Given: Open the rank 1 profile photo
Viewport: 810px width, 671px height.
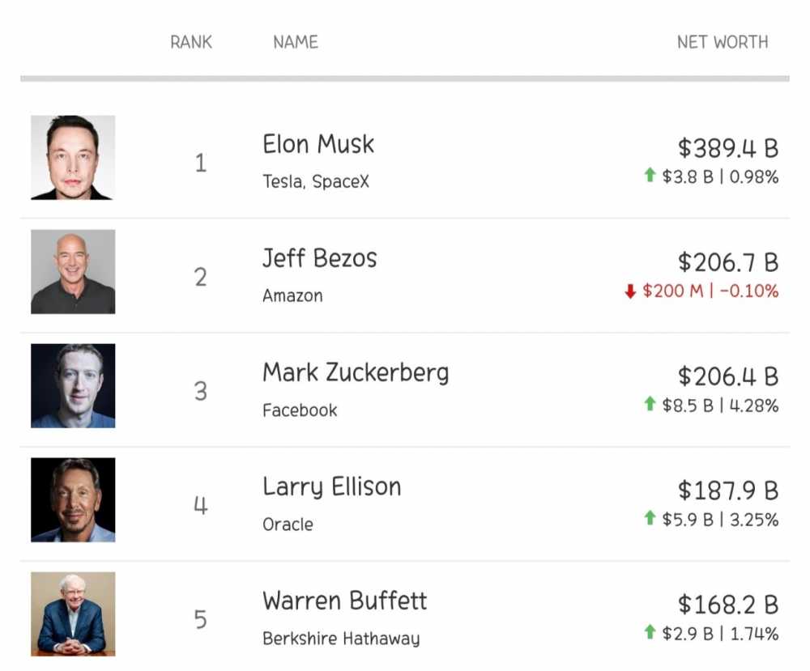Looking at the screenshot, I should click(73, 157).
